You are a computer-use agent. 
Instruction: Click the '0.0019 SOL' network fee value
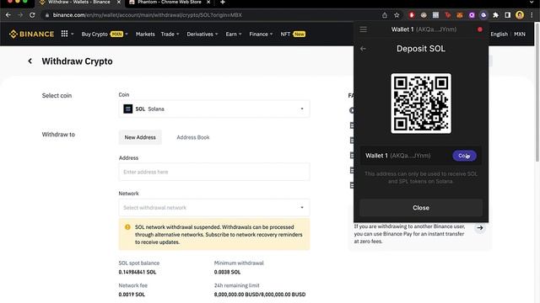132,295
